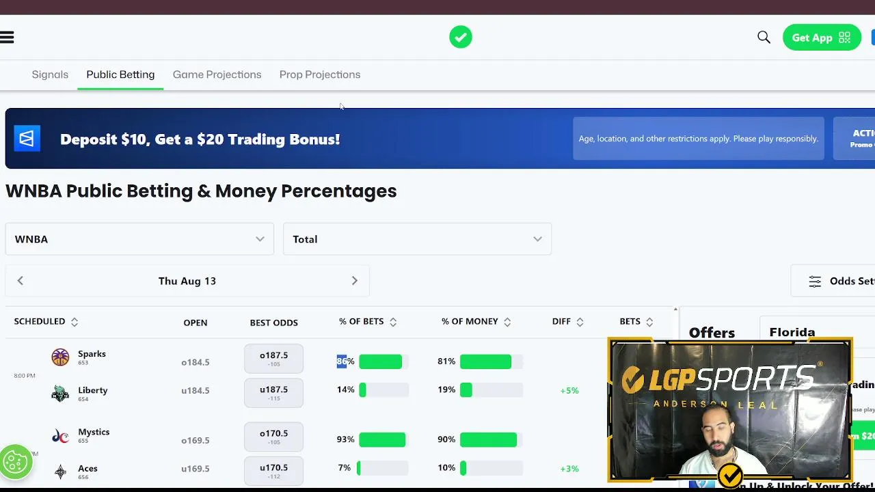Switch to the Signals tab
The height and width of the screenshot is (492, 875).
[x=50, y=74]
